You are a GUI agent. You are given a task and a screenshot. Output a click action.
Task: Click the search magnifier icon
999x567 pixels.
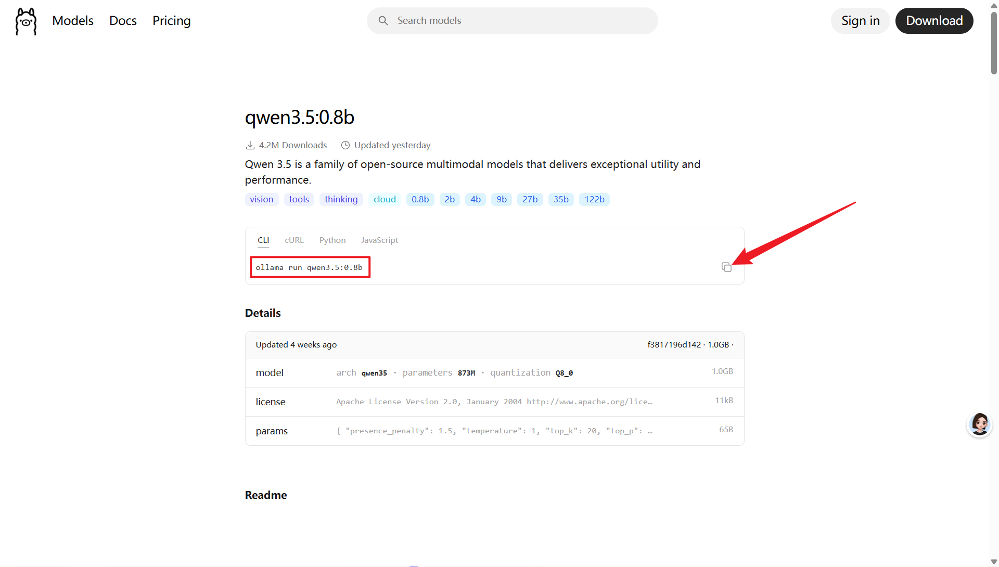tap(383, 21)
